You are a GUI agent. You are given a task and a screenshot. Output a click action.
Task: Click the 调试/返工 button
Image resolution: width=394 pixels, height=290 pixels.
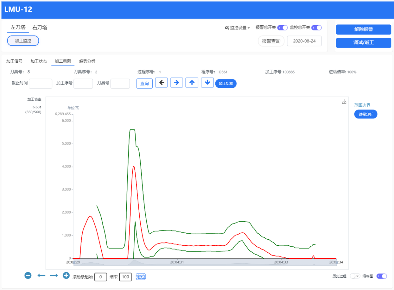click(x=364, y=42)
